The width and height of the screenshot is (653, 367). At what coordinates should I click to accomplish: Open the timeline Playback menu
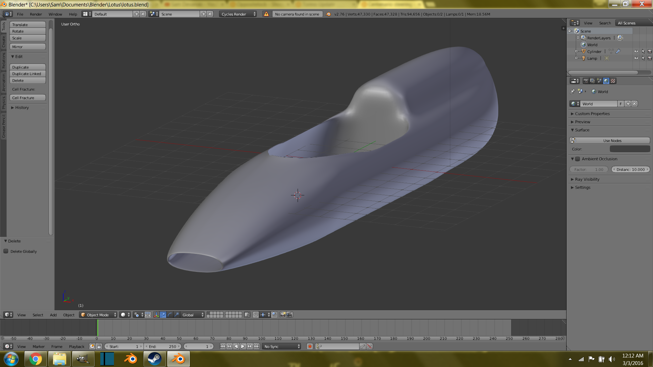[x=77, y=346]
